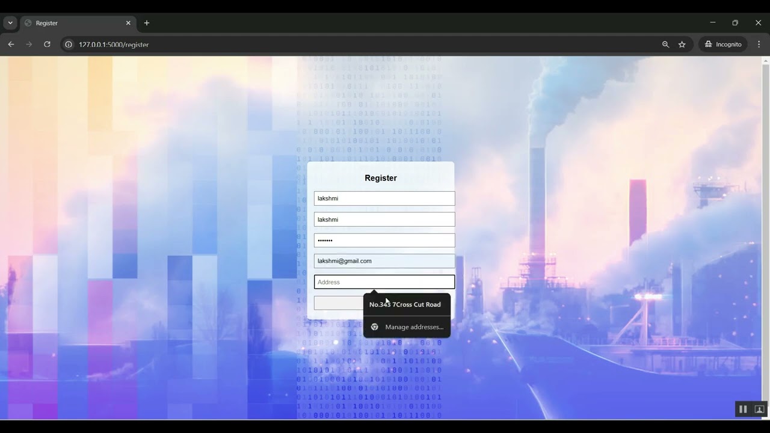The height and width of the screenshot is (433, 770).
Task: Open the Chrome three-dot menu
Action: click(x=759, y=45)
